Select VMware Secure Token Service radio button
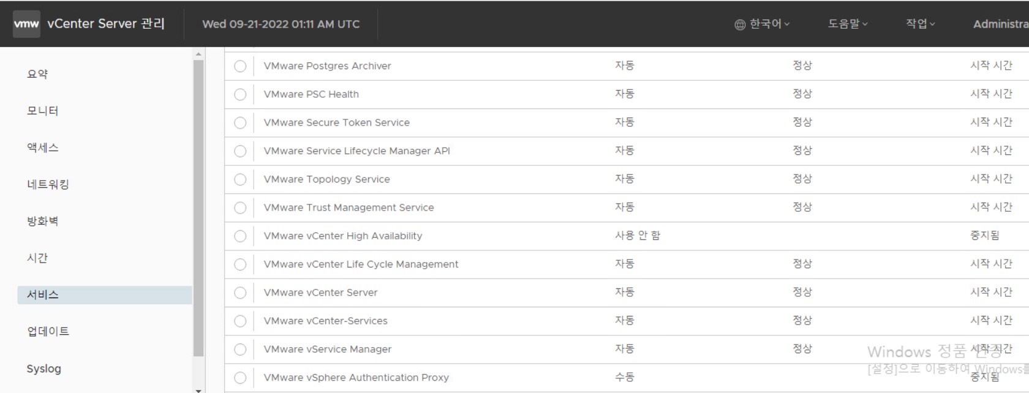Viewport: 1029px width, 393px height. point(240,122)
